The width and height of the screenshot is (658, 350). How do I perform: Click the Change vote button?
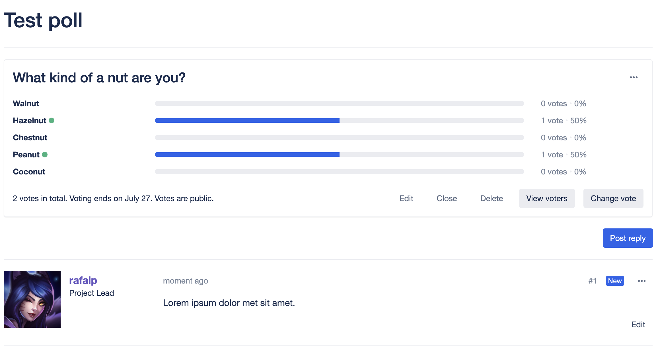click(613, 198)
